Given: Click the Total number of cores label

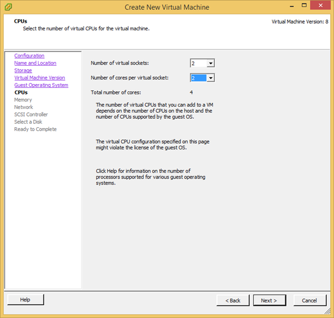Looking at the screenshot, I should 116,92.
